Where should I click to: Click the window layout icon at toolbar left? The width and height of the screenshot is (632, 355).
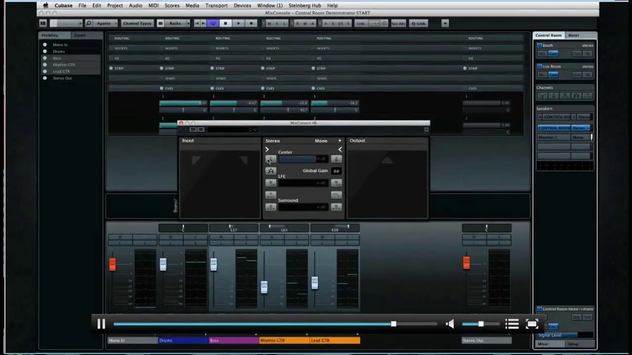click(x=43, y=23)
